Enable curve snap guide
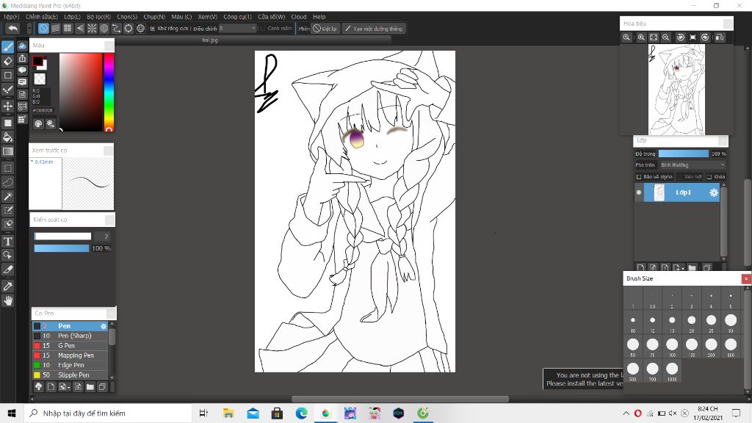752x423 pixels. tap(116, 29)
